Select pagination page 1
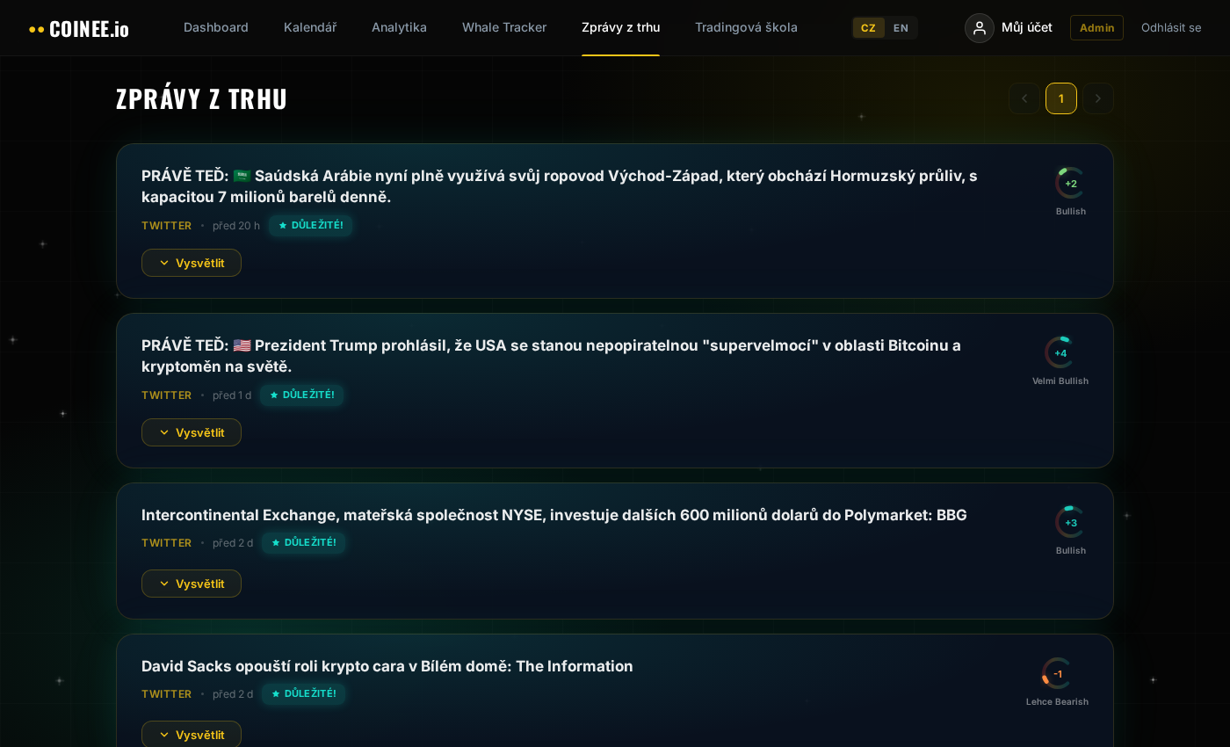Screen dimensions: 1230x747 coord(1060,98)
